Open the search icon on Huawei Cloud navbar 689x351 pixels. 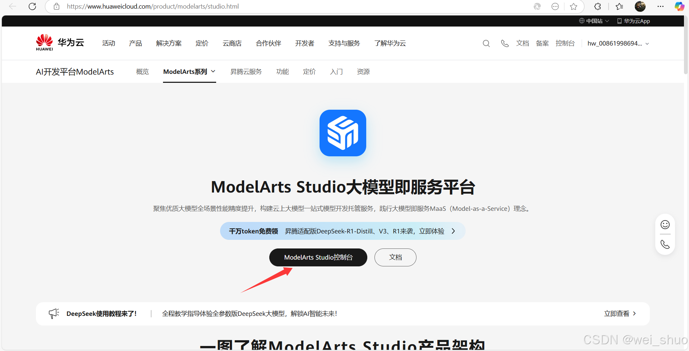(x=486, y=43)
